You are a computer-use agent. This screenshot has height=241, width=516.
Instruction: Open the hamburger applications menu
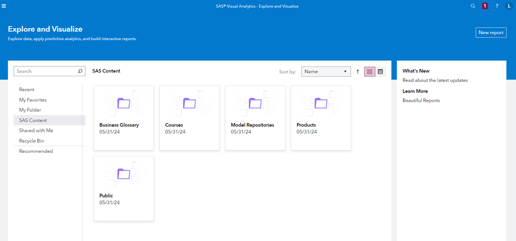(4, 6)
